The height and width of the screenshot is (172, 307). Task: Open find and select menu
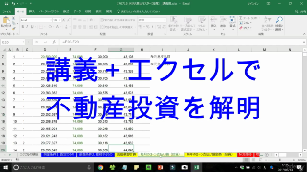[279, 24]
